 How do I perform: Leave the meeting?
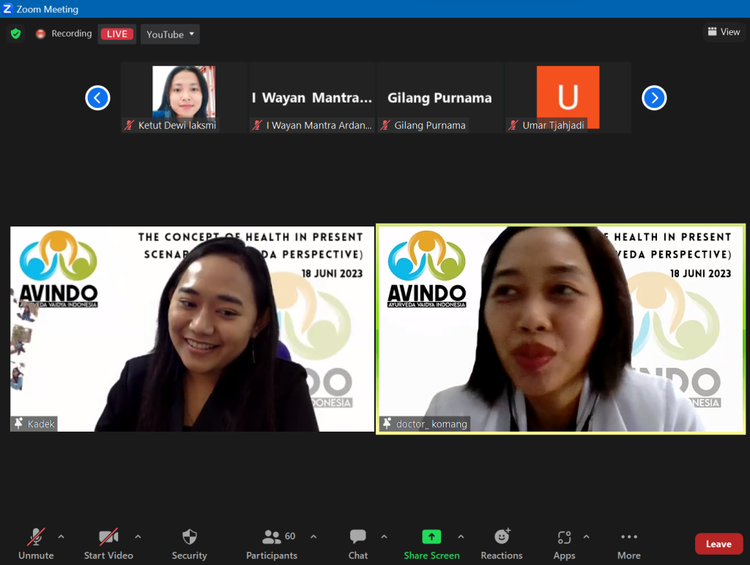pos(718,544)
